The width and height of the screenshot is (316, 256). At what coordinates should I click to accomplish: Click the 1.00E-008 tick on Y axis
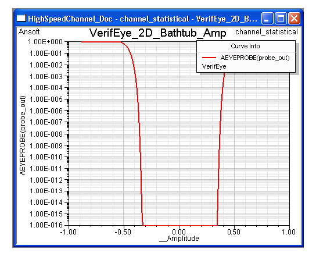46,134
